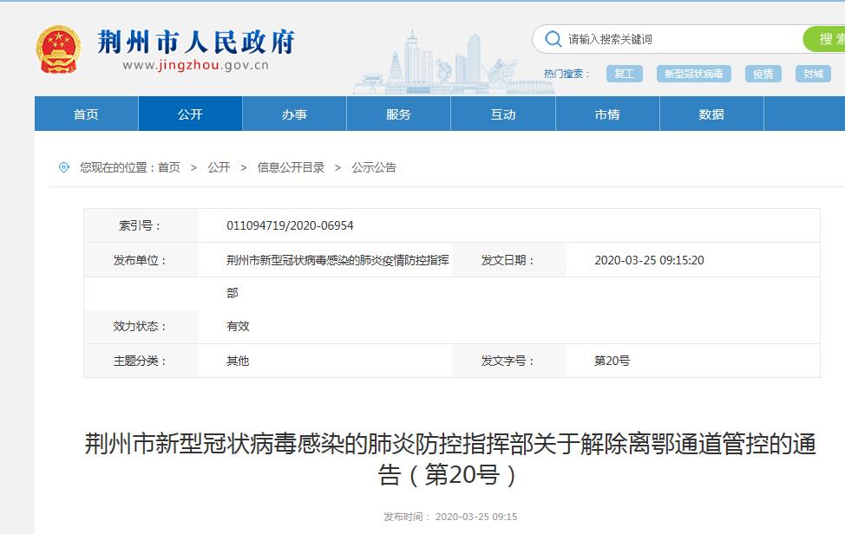Click the article headline about 解除离鄂通道管控
Image resolution: width=845 pixels, height=534 pixels.
(450, 459)
